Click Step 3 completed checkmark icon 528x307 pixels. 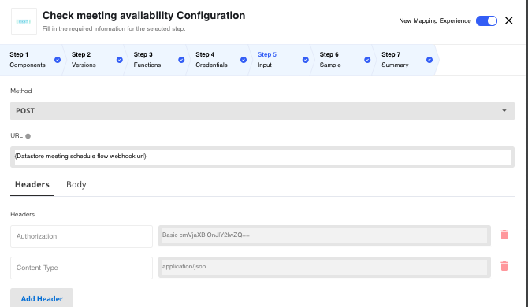(x=181, y=60)
